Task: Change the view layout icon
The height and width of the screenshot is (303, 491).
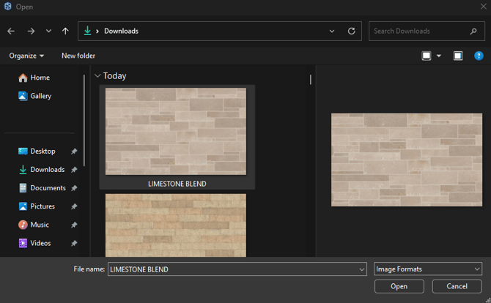Action: pyautogui.click(x=427, y=56)
